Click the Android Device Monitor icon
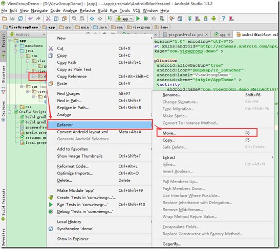280x249 pixels. pyautogui.click(x=213, y=18)
